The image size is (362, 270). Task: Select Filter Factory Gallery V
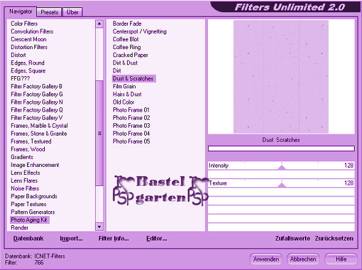[36, 118]
